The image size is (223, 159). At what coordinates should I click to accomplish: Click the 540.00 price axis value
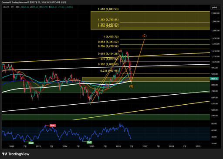tap(214, 116)
